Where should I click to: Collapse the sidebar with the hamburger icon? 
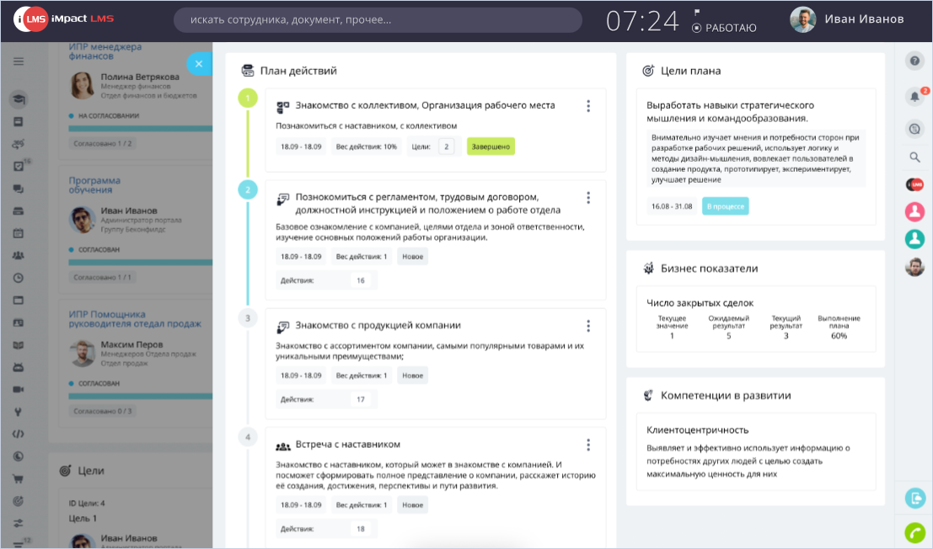[17, 61]
